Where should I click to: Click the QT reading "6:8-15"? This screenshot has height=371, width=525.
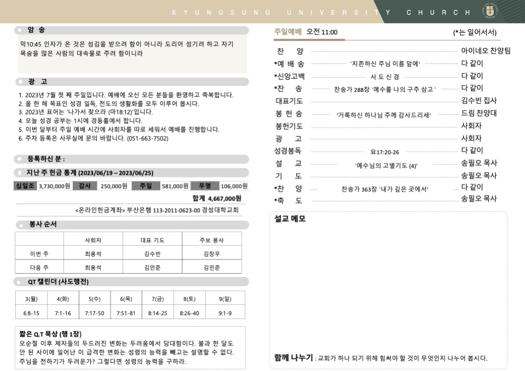[31, 314]
